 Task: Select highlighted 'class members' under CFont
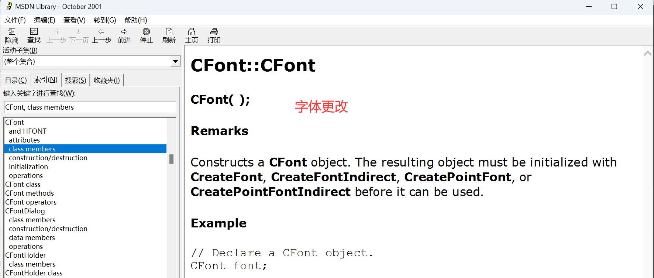pos(85,149)
